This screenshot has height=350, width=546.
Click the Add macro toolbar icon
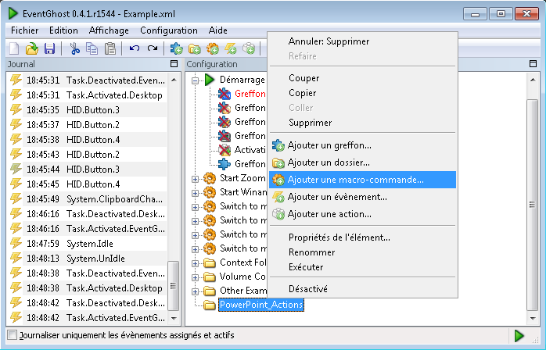213,48
